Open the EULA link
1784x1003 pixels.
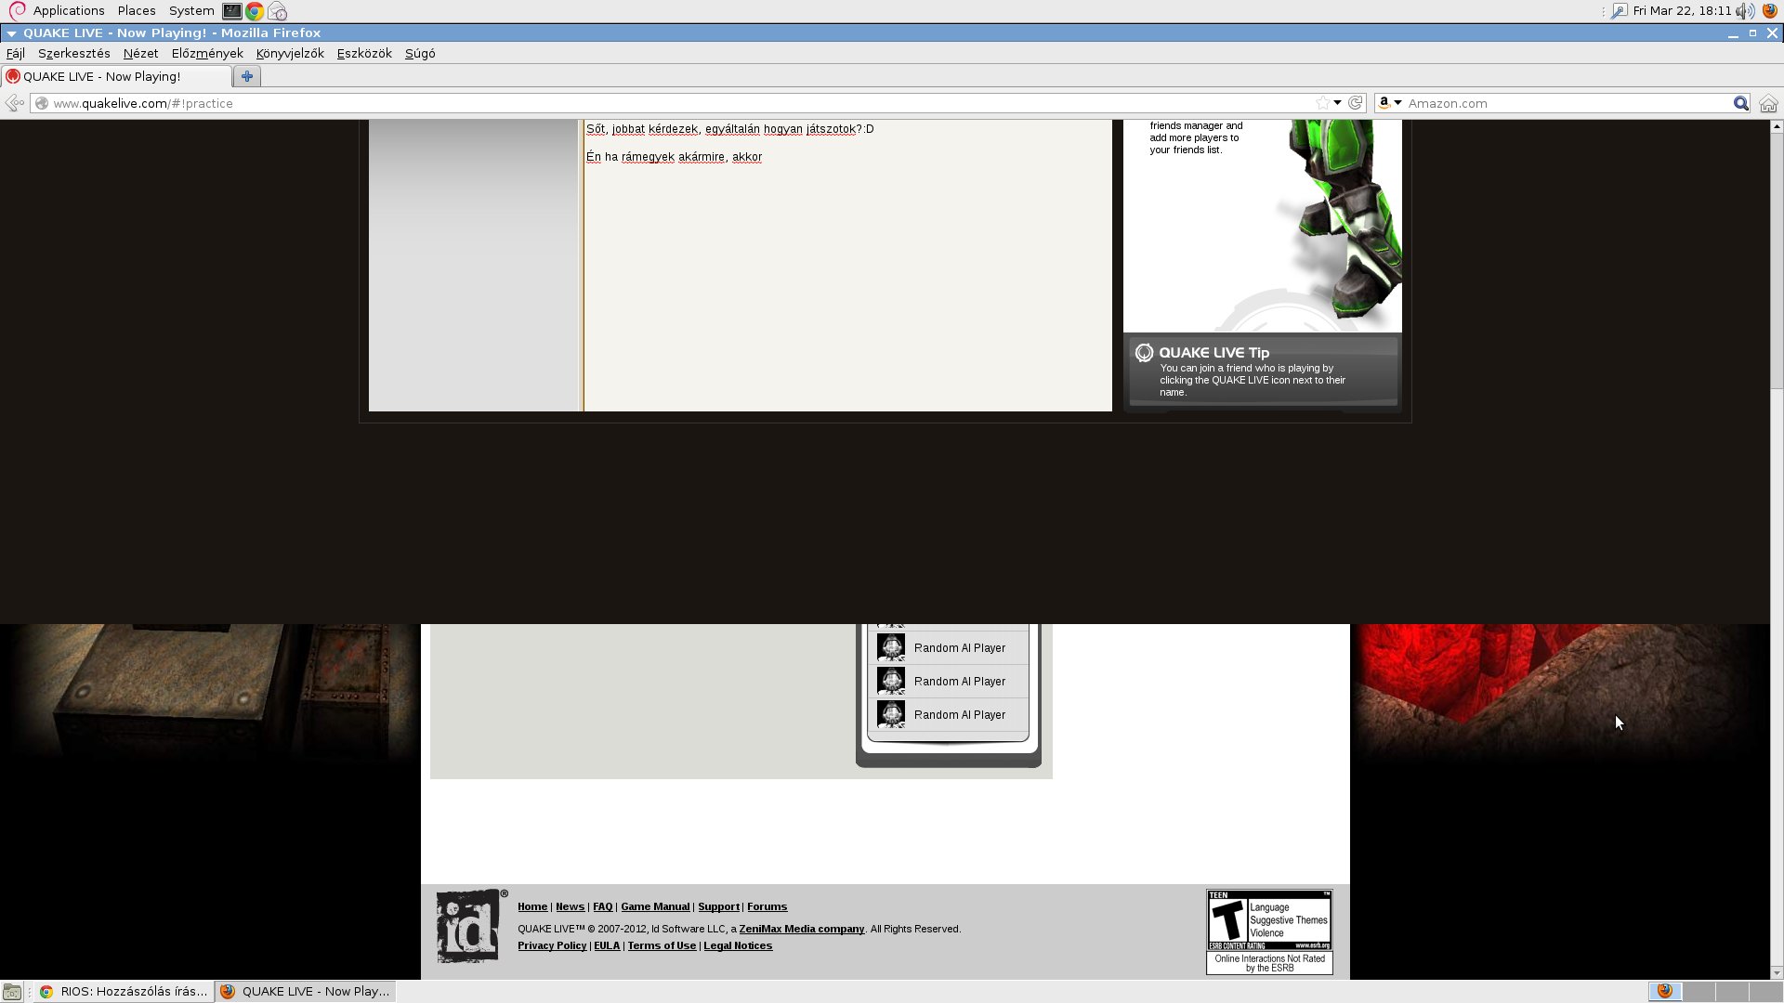tap(607, 946)
